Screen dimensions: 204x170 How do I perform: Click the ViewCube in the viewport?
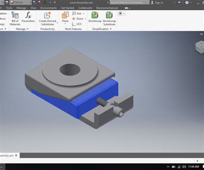tap(200, 47)
